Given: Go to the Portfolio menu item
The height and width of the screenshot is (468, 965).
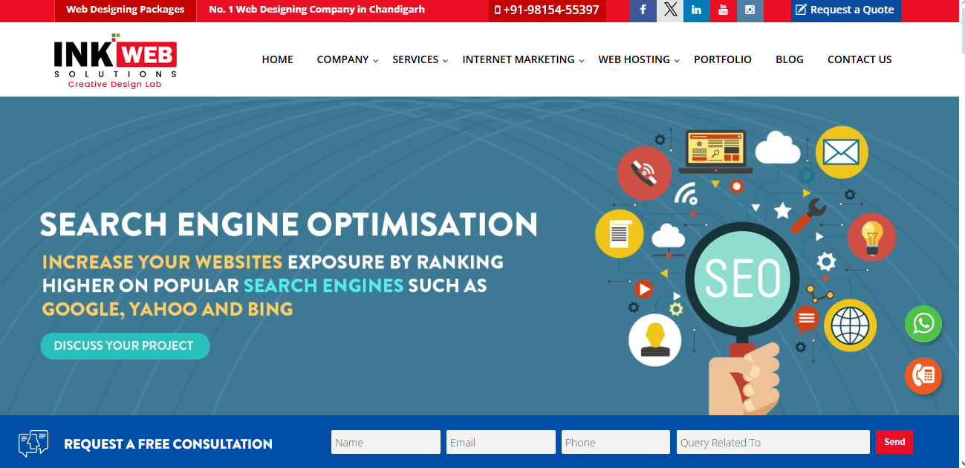Looking at the screenshot, I should pos(722,59).
